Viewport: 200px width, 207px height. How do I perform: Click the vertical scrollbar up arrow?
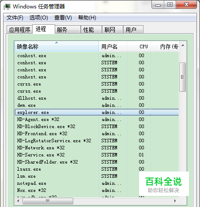183,46
